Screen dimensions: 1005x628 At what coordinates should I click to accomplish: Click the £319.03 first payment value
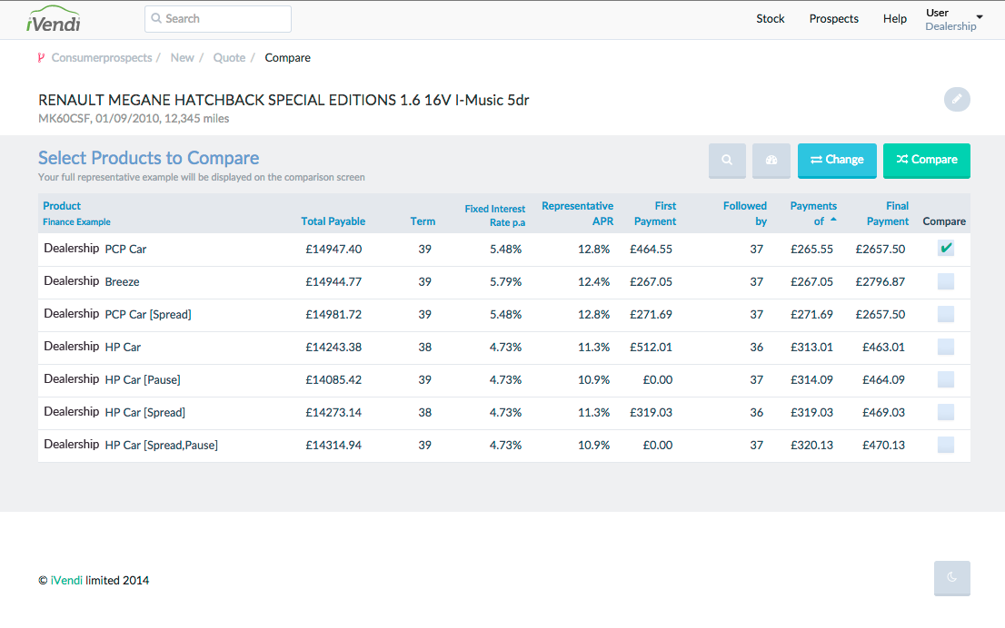pos(651,412)
